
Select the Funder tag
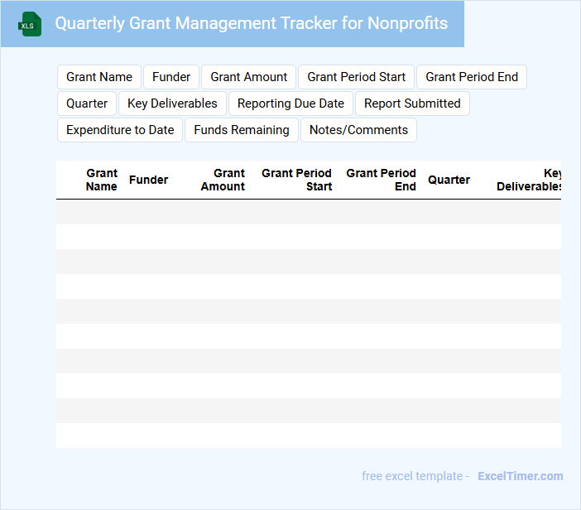tap(171, 77)
